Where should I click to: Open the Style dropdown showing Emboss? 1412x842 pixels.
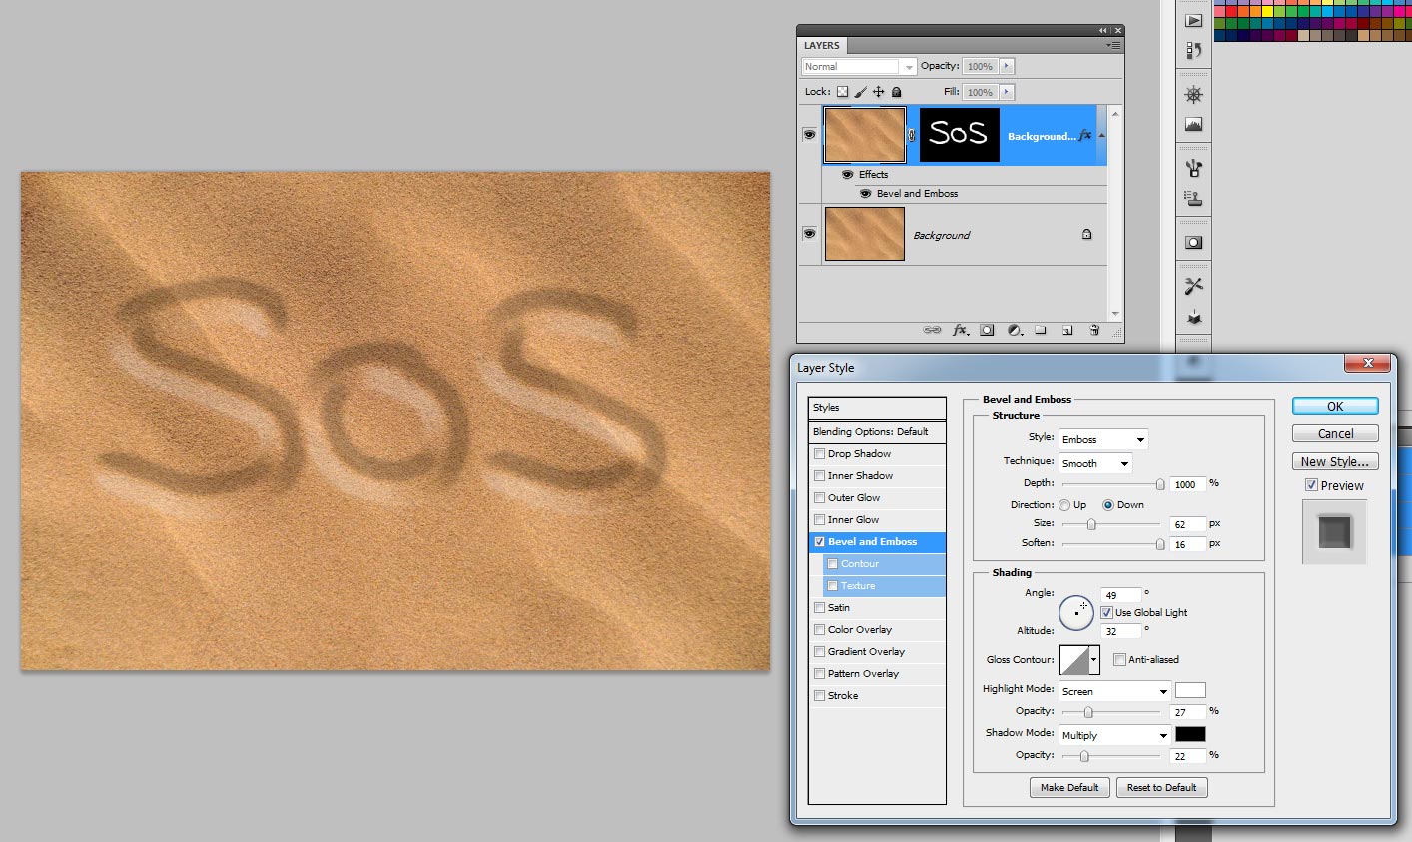(x=1103, y=439)
